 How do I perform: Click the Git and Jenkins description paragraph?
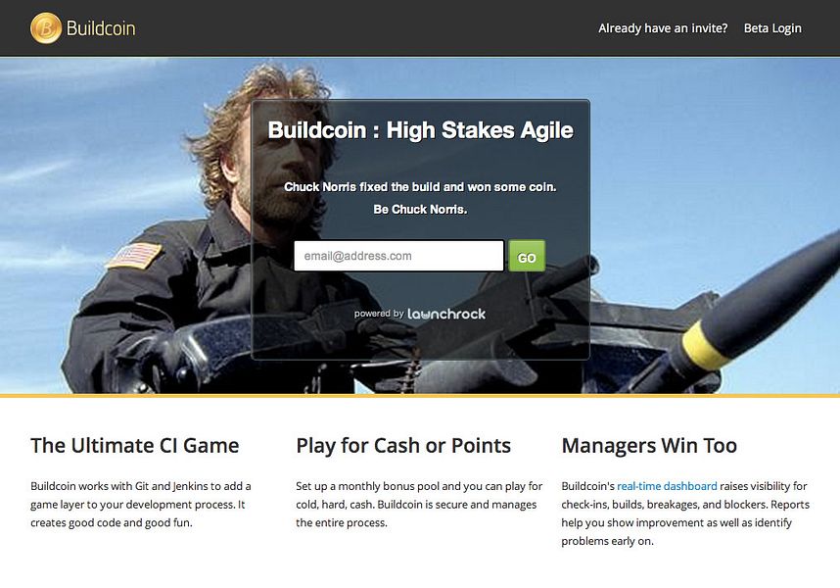[x=141, y=505]
